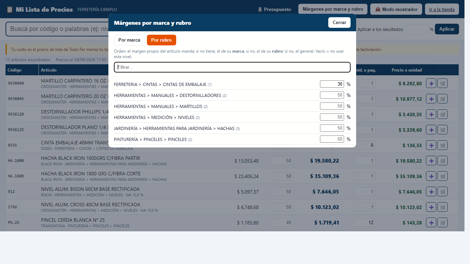Screen dimensions: 470x264
Task: Edit margin for PINCELES rubro
Action: [x=332, y=139]
